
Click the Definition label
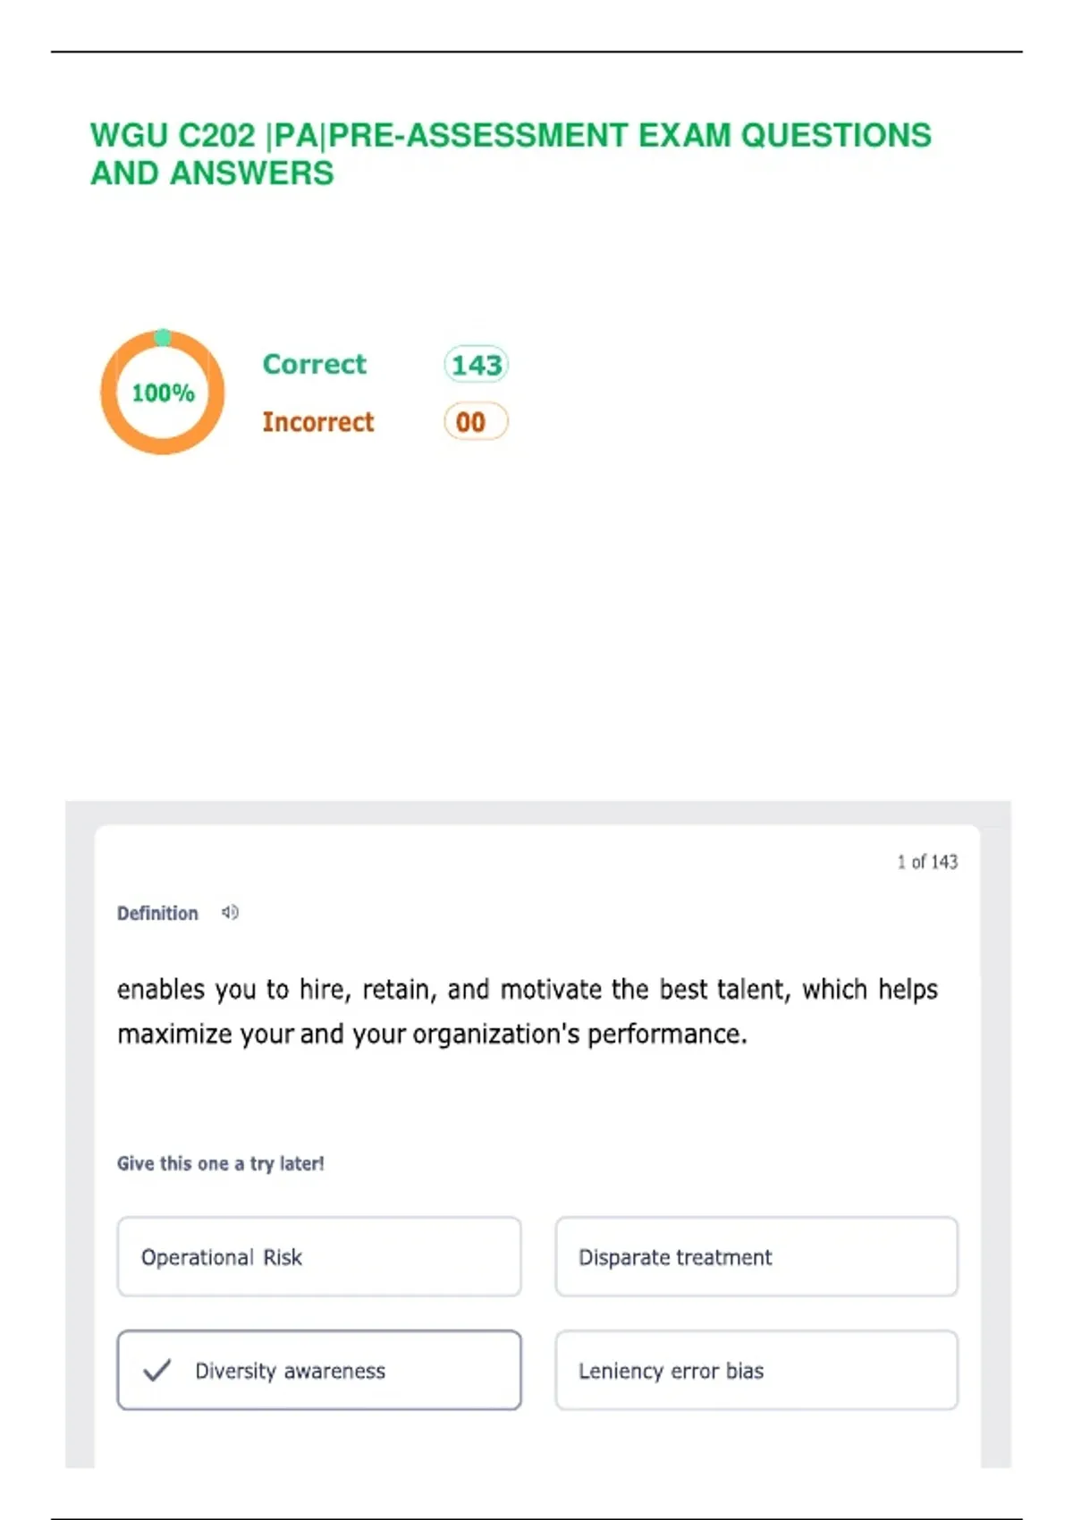pyautogui.click(x=157, y=913)
